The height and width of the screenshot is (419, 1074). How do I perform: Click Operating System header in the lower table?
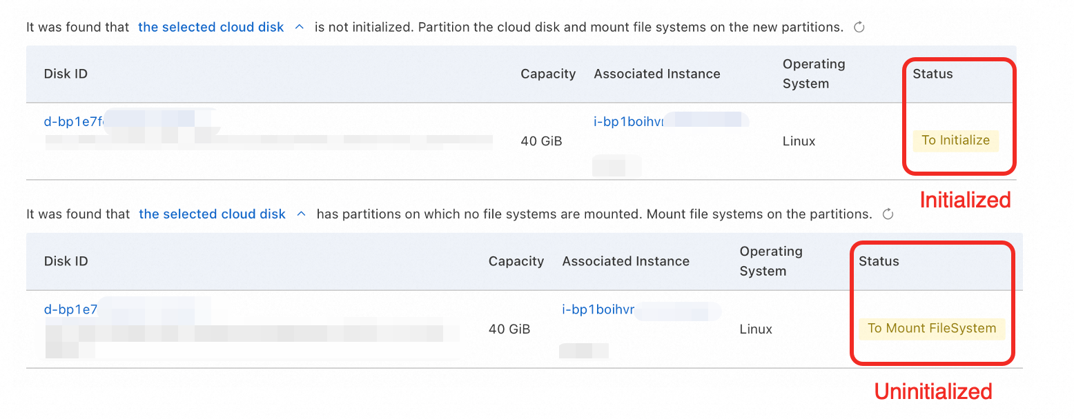pyautogui.click(x=770, y=261)
